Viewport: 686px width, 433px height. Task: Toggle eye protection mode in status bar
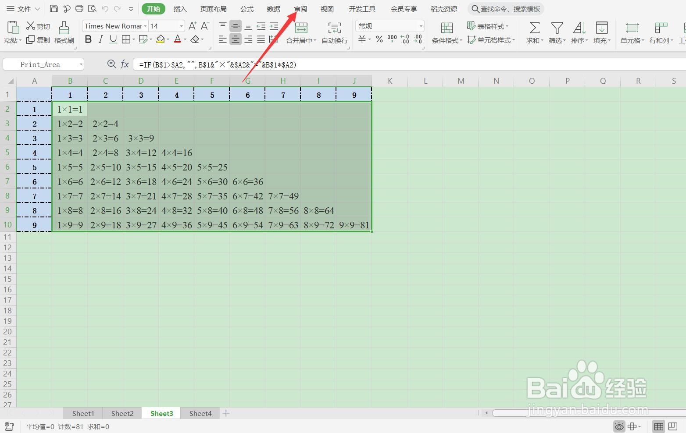619,426
